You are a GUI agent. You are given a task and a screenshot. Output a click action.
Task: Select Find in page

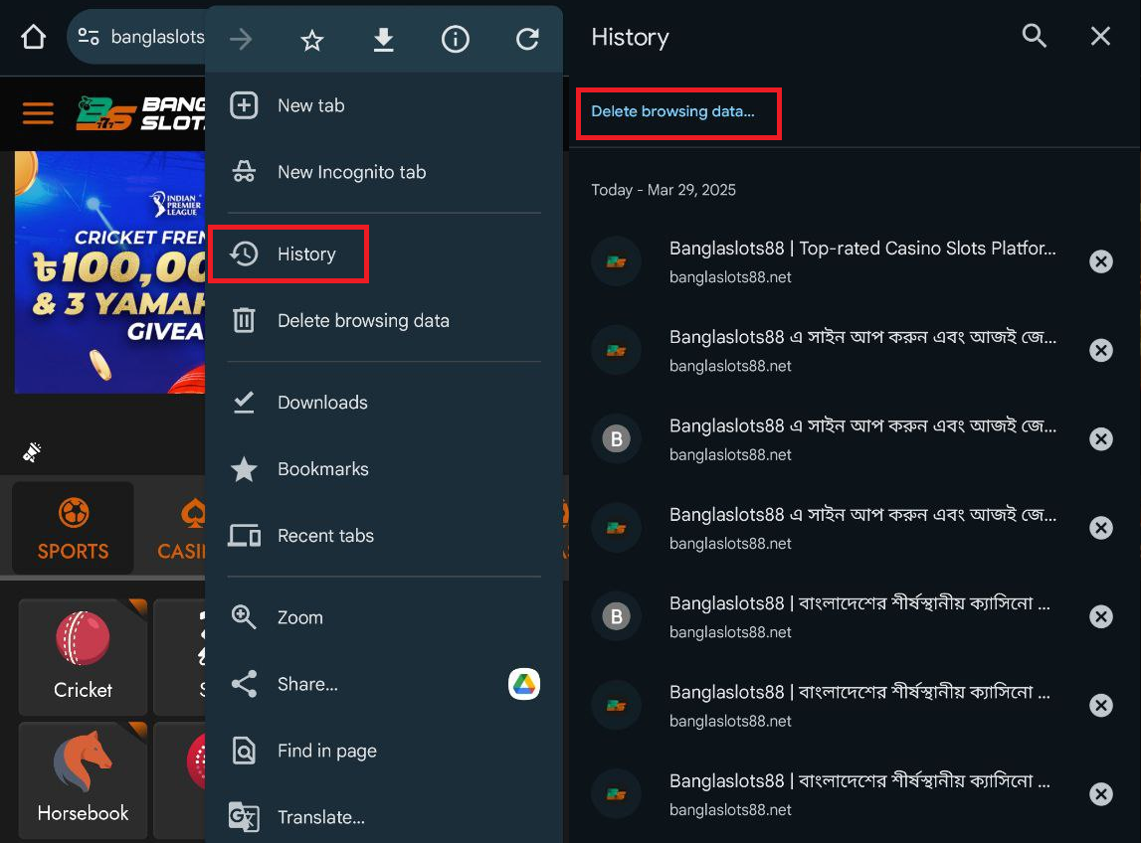[384, 751]
